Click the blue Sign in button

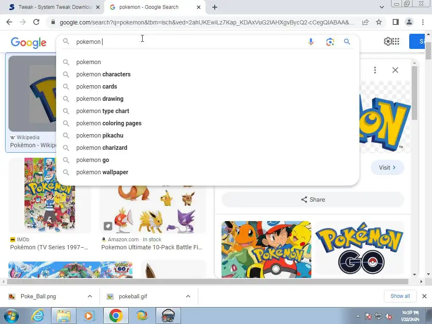pos(417,41)
